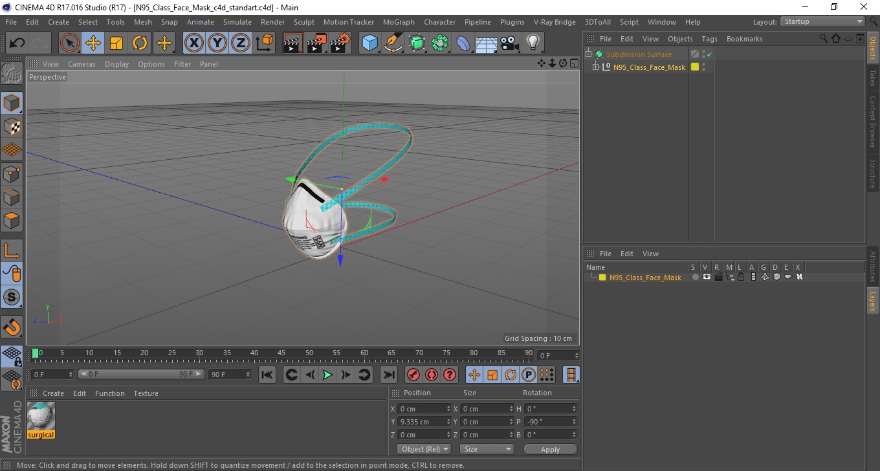Click the Bend deformer icon
Viewport: 880px width, 471px height.
click(x=463, y=43)
